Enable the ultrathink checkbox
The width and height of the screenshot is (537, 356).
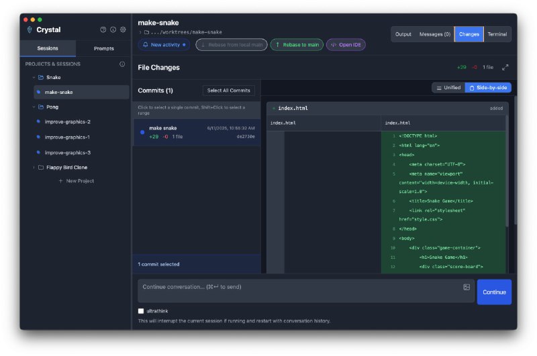[141, 311]
